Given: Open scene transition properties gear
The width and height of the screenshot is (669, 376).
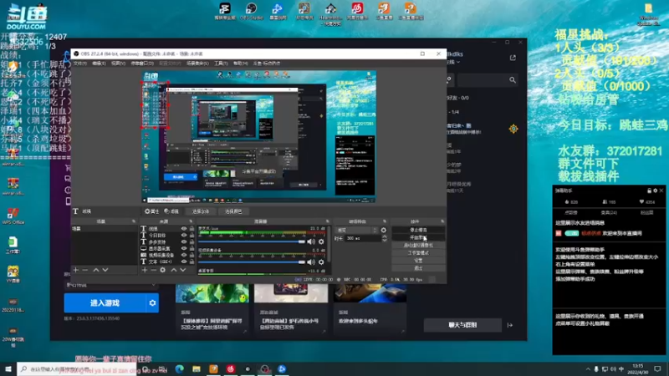Looking at the screenshot, I should coord(384,231).
